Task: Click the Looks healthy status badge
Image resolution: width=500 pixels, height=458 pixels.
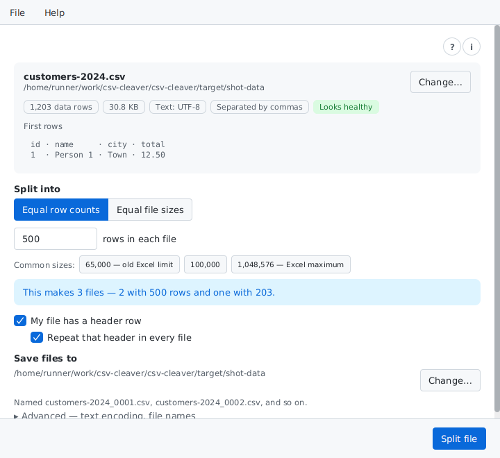Action: tap(346, 107)
